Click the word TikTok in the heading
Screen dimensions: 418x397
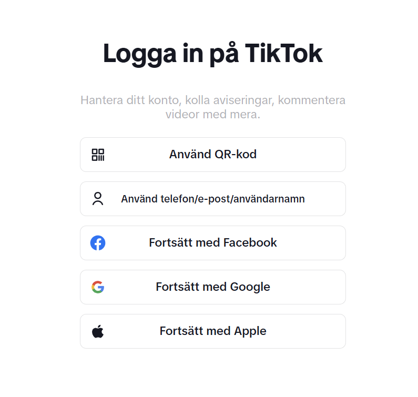coord(283,53)
